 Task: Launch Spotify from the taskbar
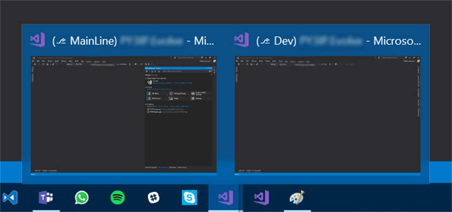(x=117, y=198)
